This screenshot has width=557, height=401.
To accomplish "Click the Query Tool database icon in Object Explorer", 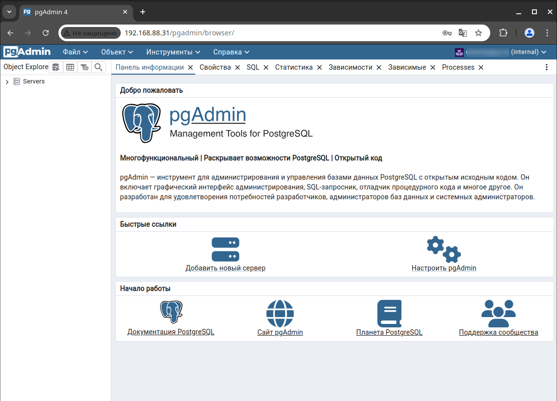I will [x=56, y=67].
